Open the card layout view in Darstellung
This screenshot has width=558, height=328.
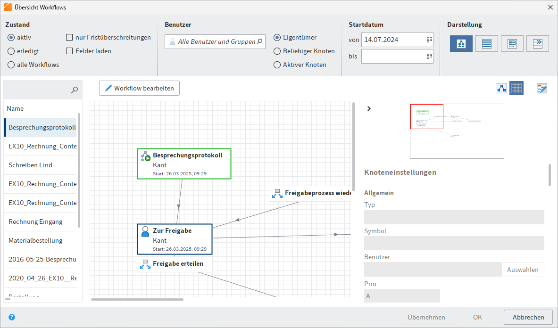click(x=512, y=43)
